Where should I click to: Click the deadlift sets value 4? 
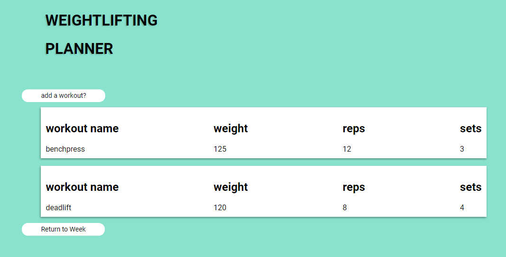click(x=462, y=207)
